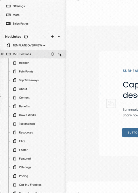Click the Opt-In / Freebies page icon
This screenshot has height=193, width=138.
[x=15, y=185]
